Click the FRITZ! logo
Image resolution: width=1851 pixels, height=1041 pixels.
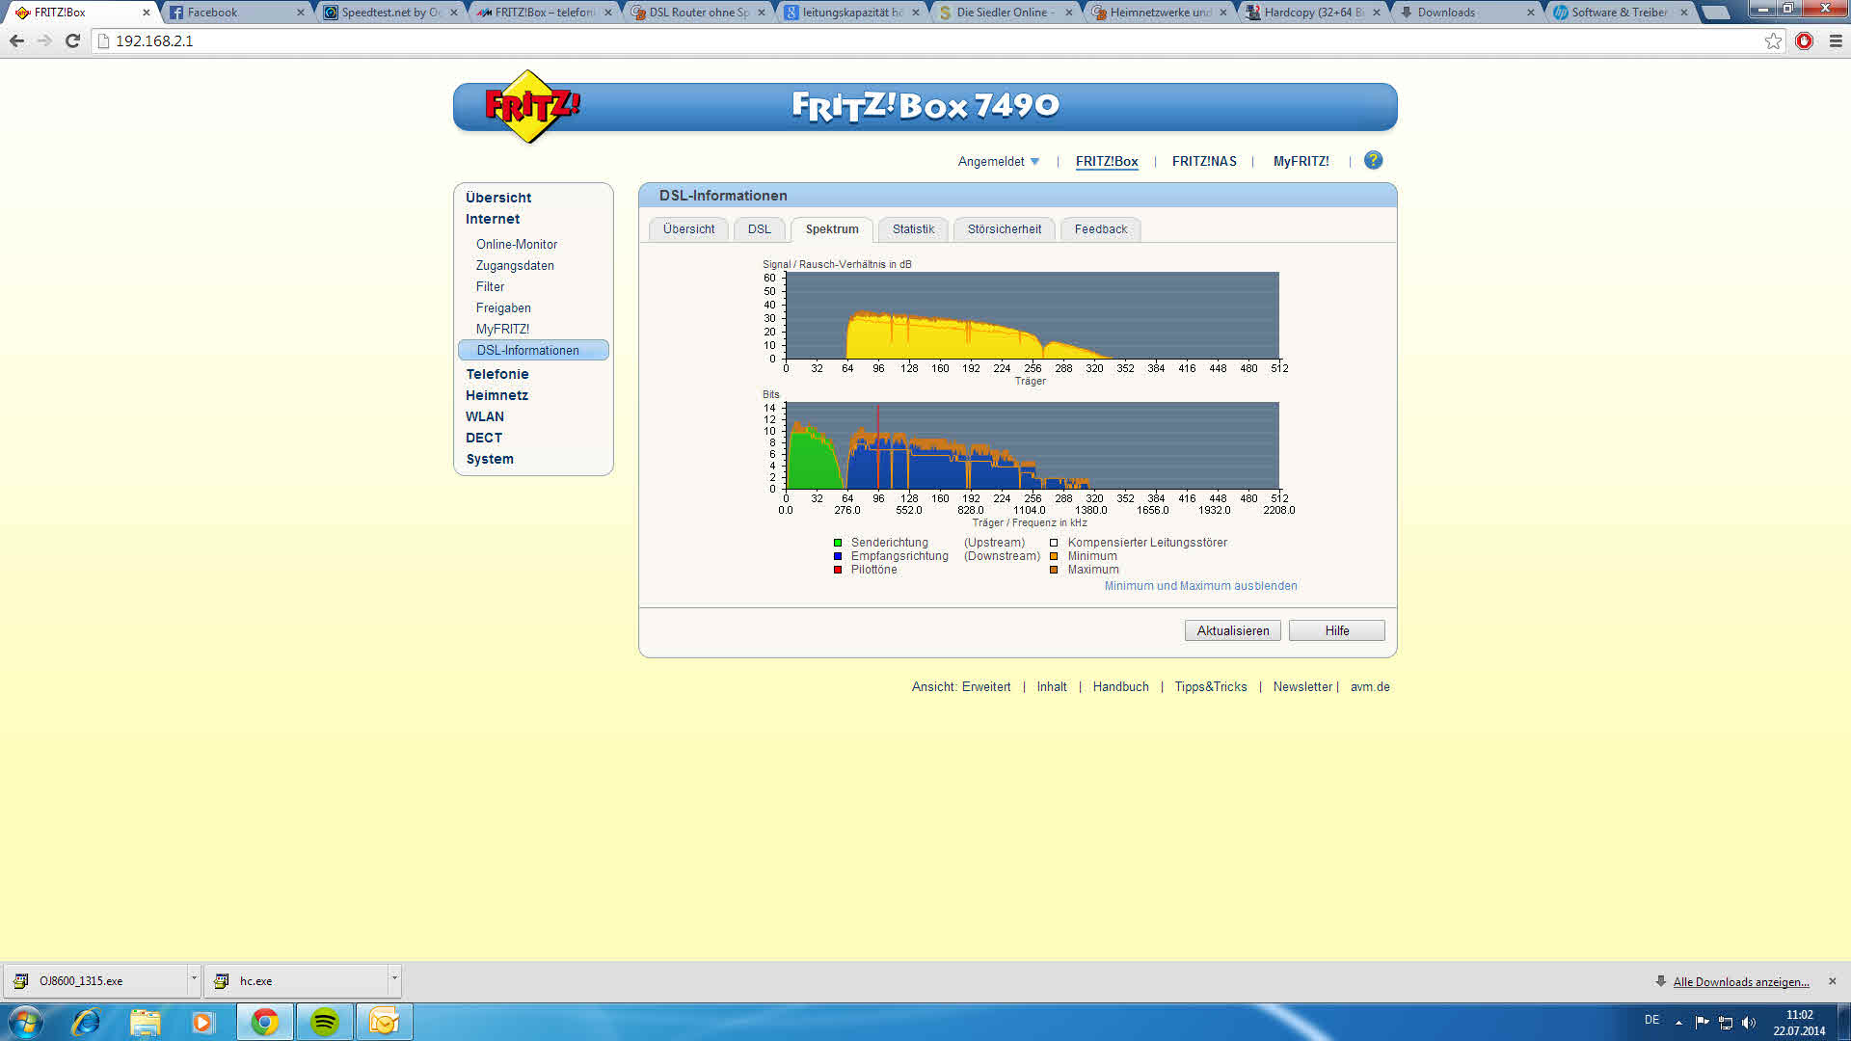pyautogui.click(x=531, y=106)
